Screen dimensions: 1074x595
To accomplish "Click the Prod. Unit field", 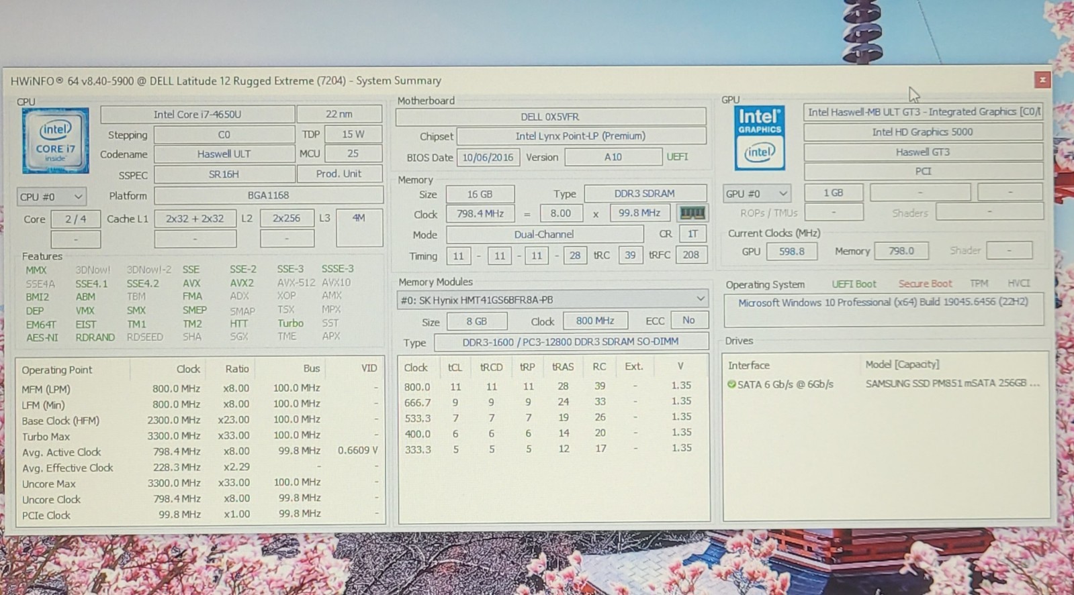I will click(x=339, y=174).
